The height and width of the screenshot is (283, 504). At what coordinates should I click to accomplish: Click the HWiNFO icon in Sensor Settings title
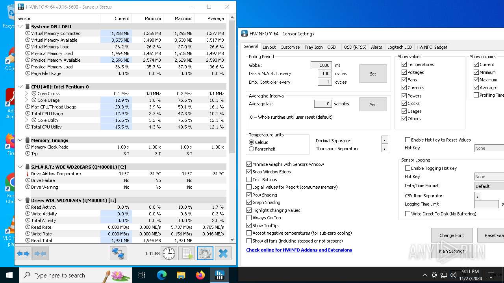pos(245,34)
